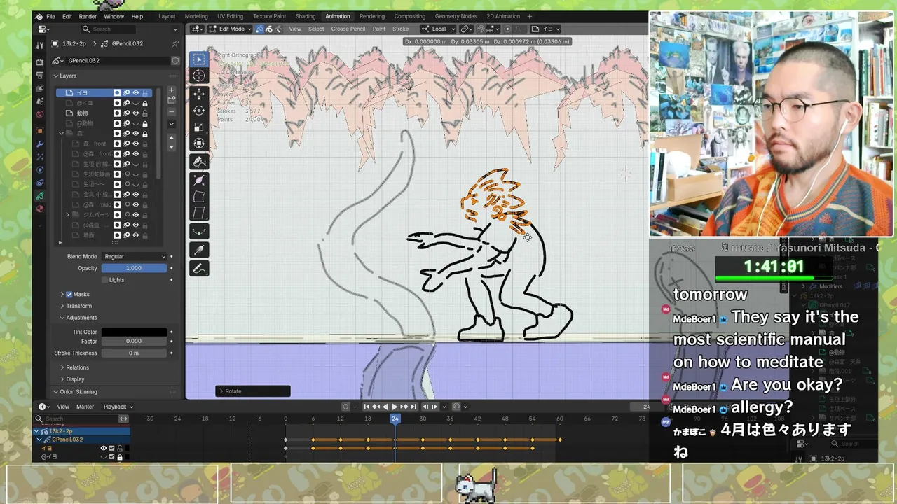Viewport: 897px width, 504px height.
Task: Expand the ジムパーツ layer group
Action: point(67,214)
